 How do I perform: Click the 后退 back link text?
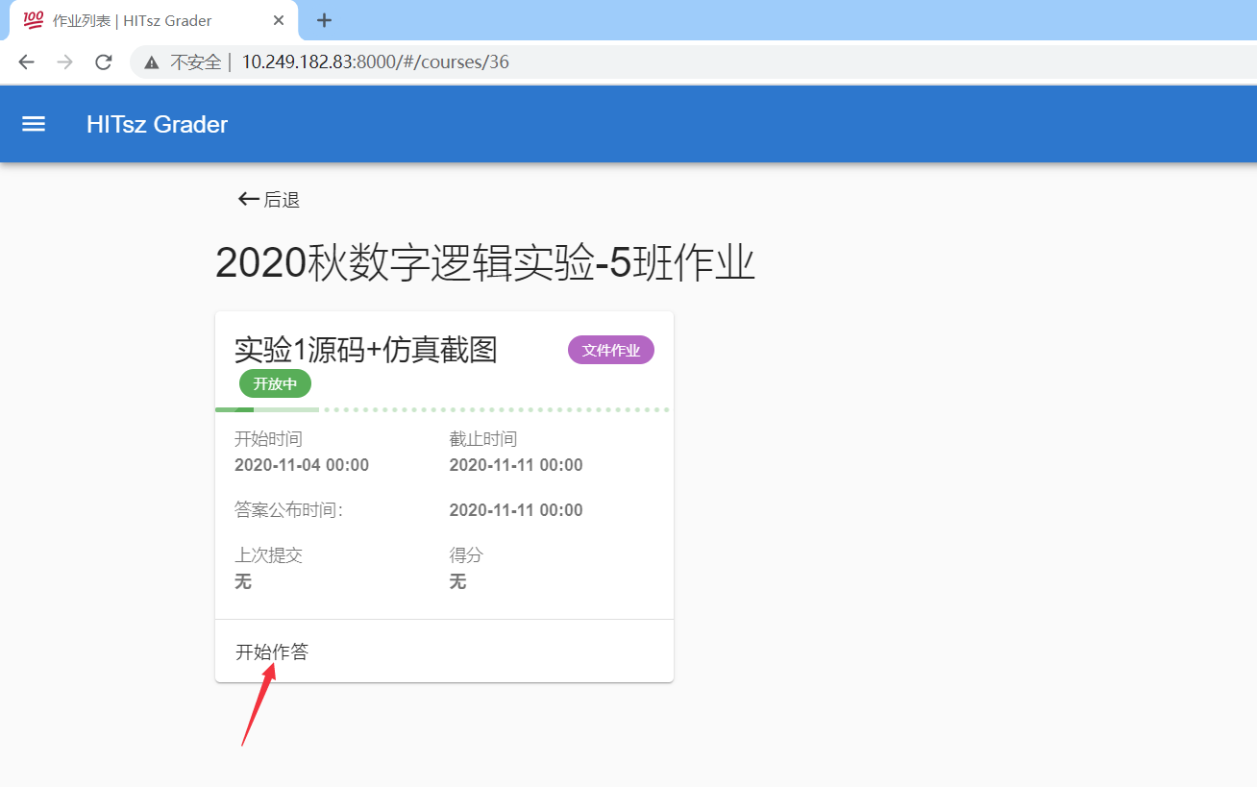[x=282, y=200]
